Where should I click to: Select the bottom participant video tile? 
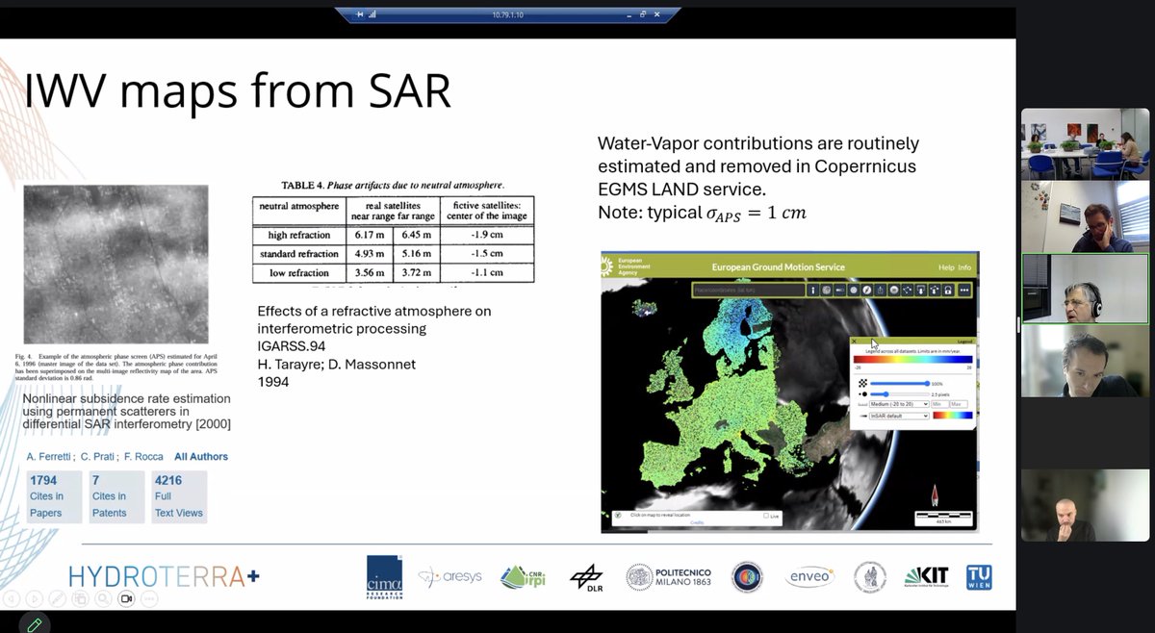[1085, 505]
